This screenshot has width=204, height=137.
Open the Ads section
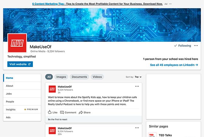(22, 117)
